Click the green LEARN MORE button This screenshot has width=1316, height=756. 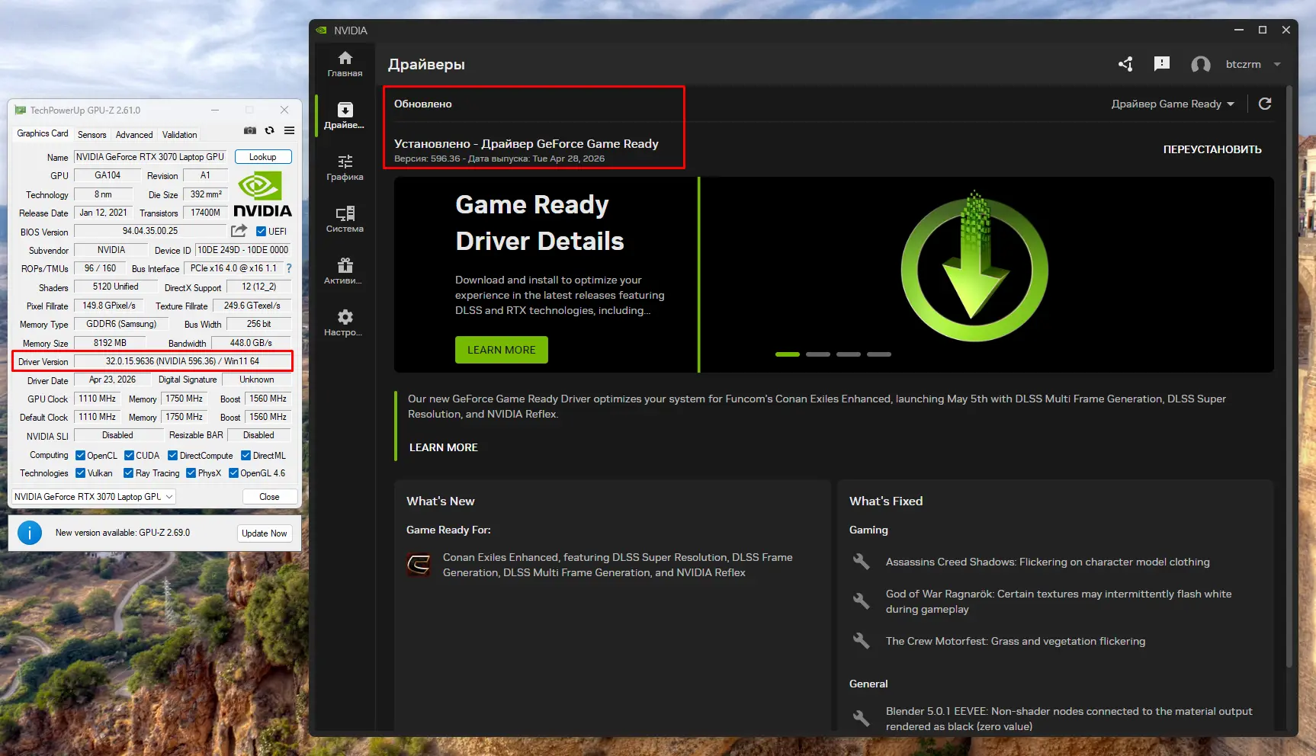[x=502, y=350]
